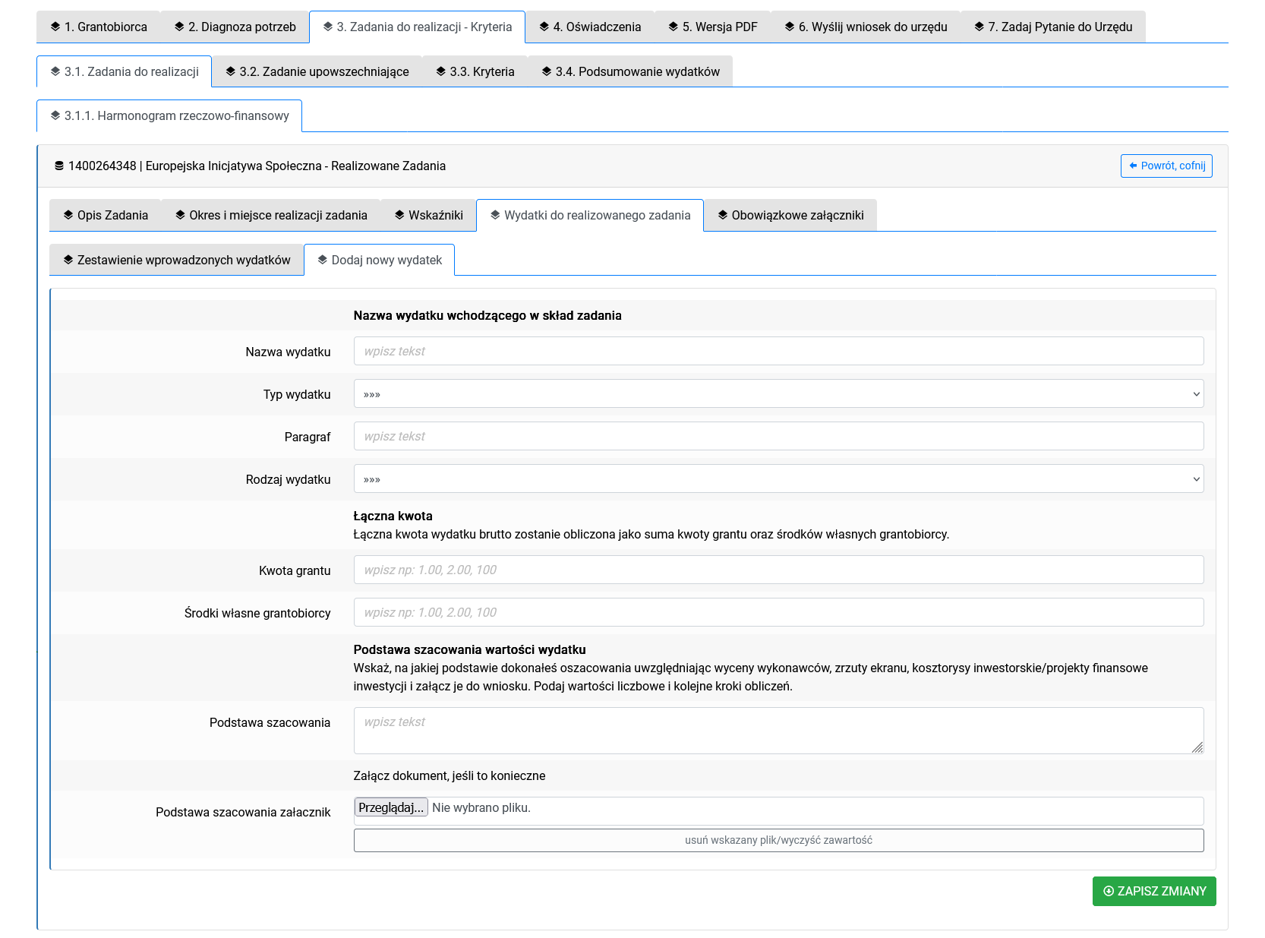Viewport: 1265px width, 938px height.
Task: Open the Rodzaj wydatku select list
Action: coord(778,479)
